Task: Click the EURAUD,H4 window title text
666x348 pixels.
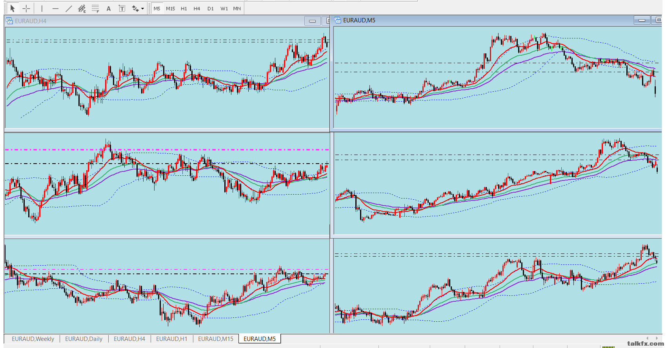Action: (x=31, y=21)
